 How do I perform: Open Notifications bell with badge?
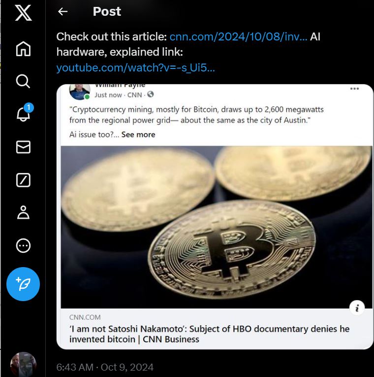click(24, 112)
